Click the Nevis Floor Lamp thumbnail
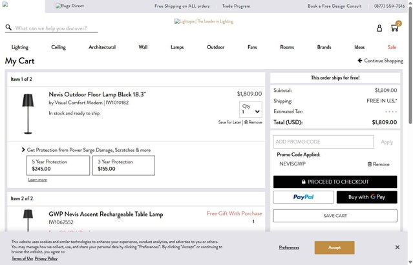This screenshot has height=265, width=413. click(x=28, y=114)
